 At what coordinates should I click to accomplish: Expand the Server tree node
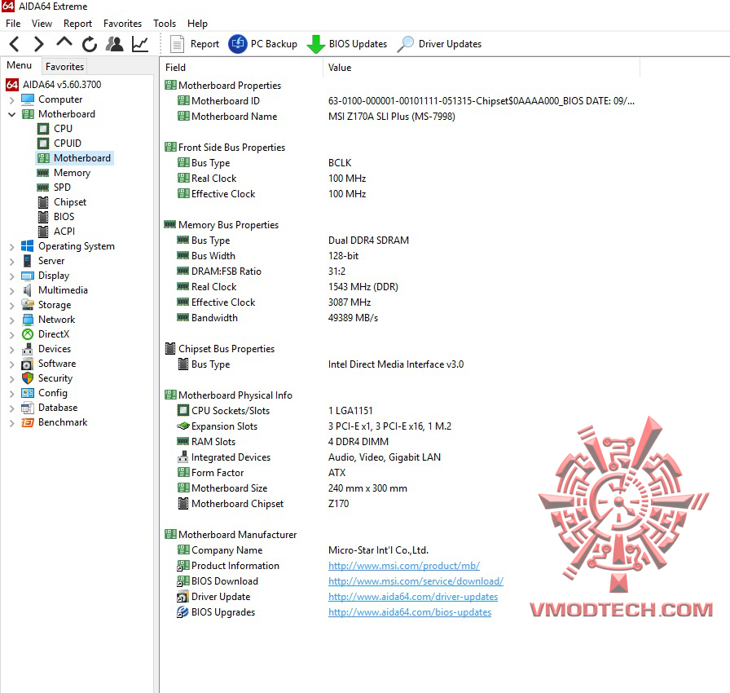11,261
